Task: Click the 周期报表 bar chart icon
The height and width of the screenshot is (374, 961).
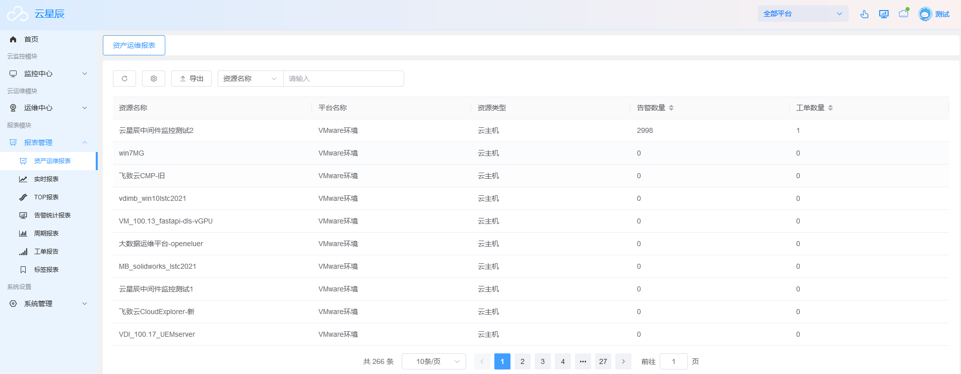Action: 23,234
